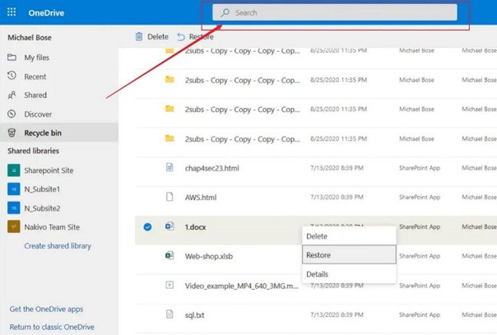Click the Restore arrow icon in toolbar

[181, 37]
